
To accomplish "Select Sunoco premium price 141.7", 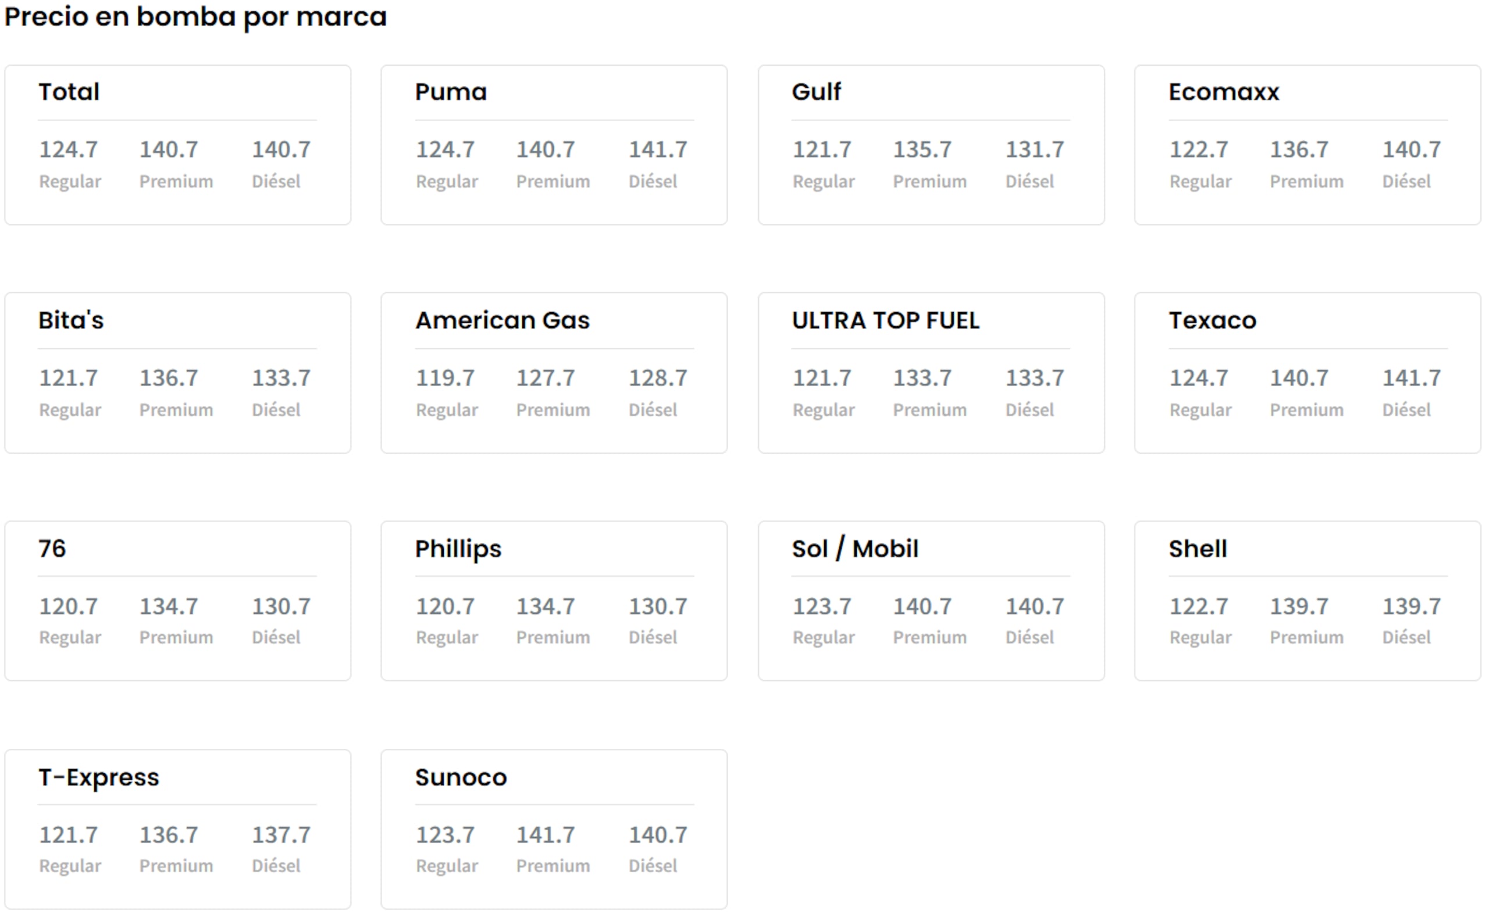I will pos(546,836).
